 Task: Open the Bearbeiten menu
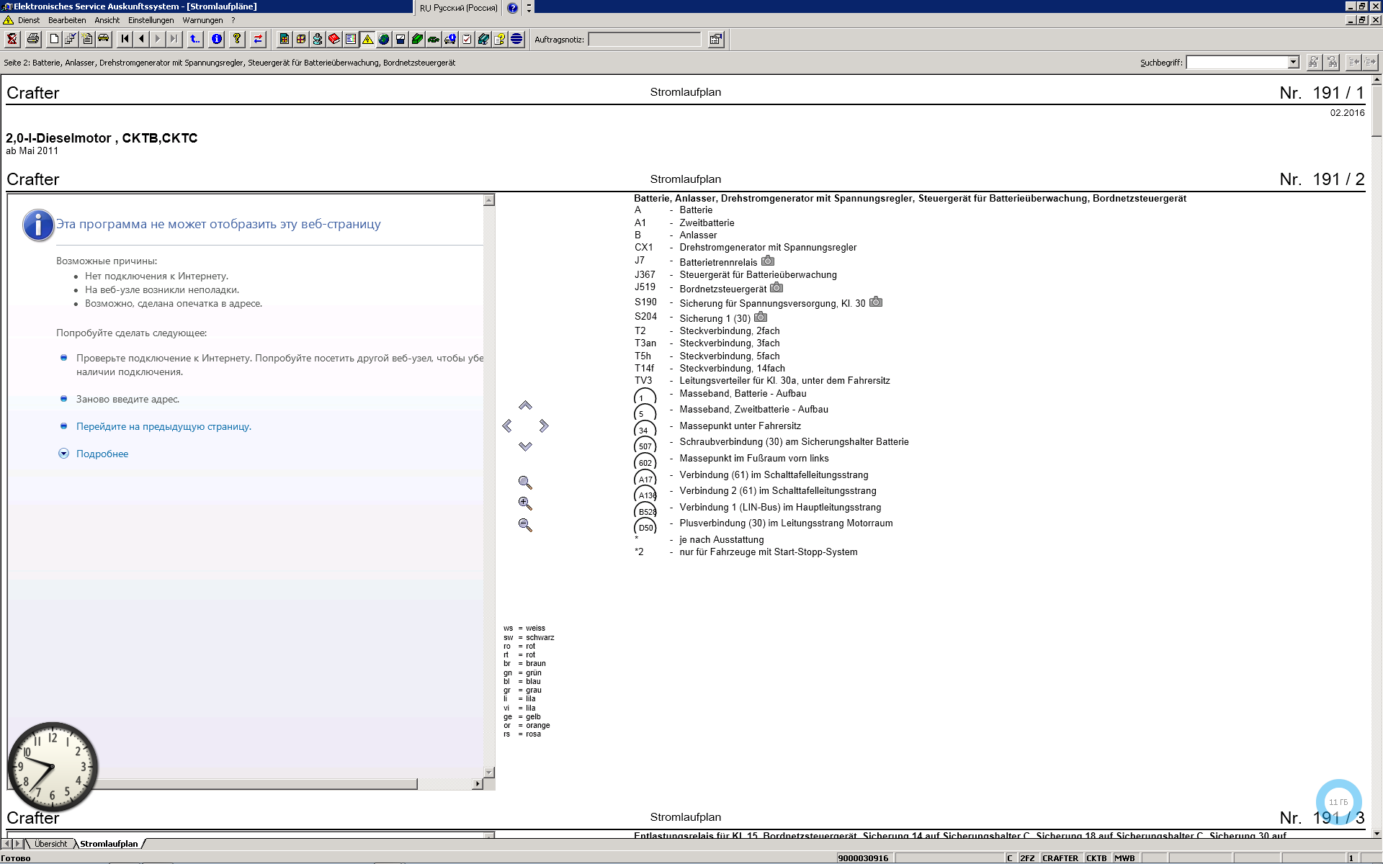click(67, 20)
